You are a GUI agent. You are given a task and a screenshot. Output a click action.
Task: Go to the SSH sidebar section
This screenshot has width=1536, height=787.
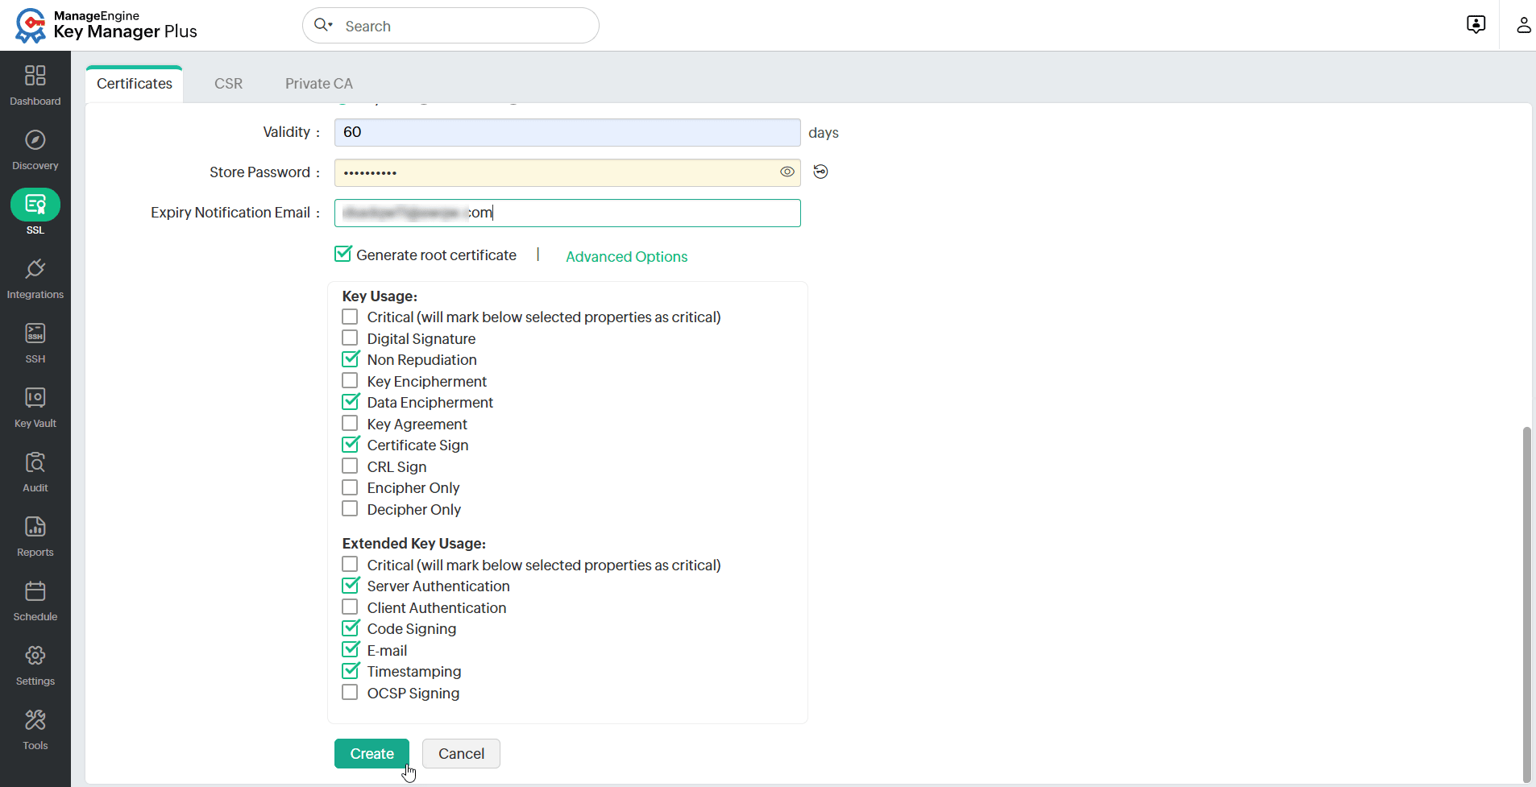pos(35,342)
